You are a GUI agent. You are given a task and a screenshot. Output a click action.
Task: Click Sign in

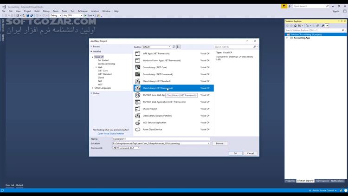pyautogui.click(x=336, y=11)
